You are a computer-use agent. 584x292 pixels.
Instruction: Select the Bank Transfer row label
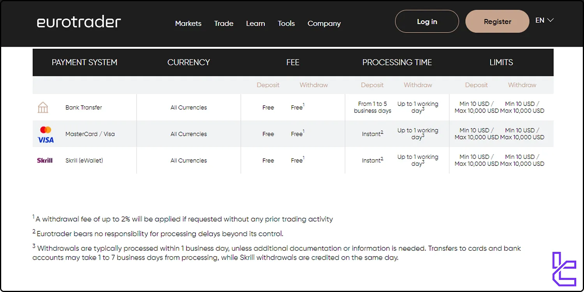(84, 107)
